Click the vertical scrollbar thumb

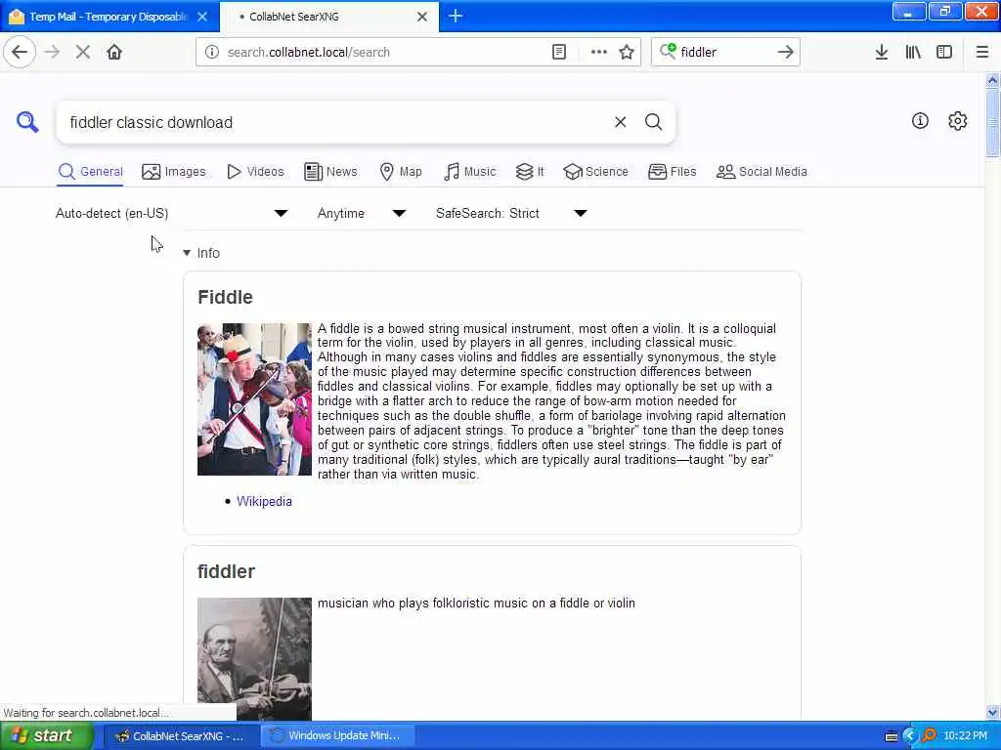[992, 122]
